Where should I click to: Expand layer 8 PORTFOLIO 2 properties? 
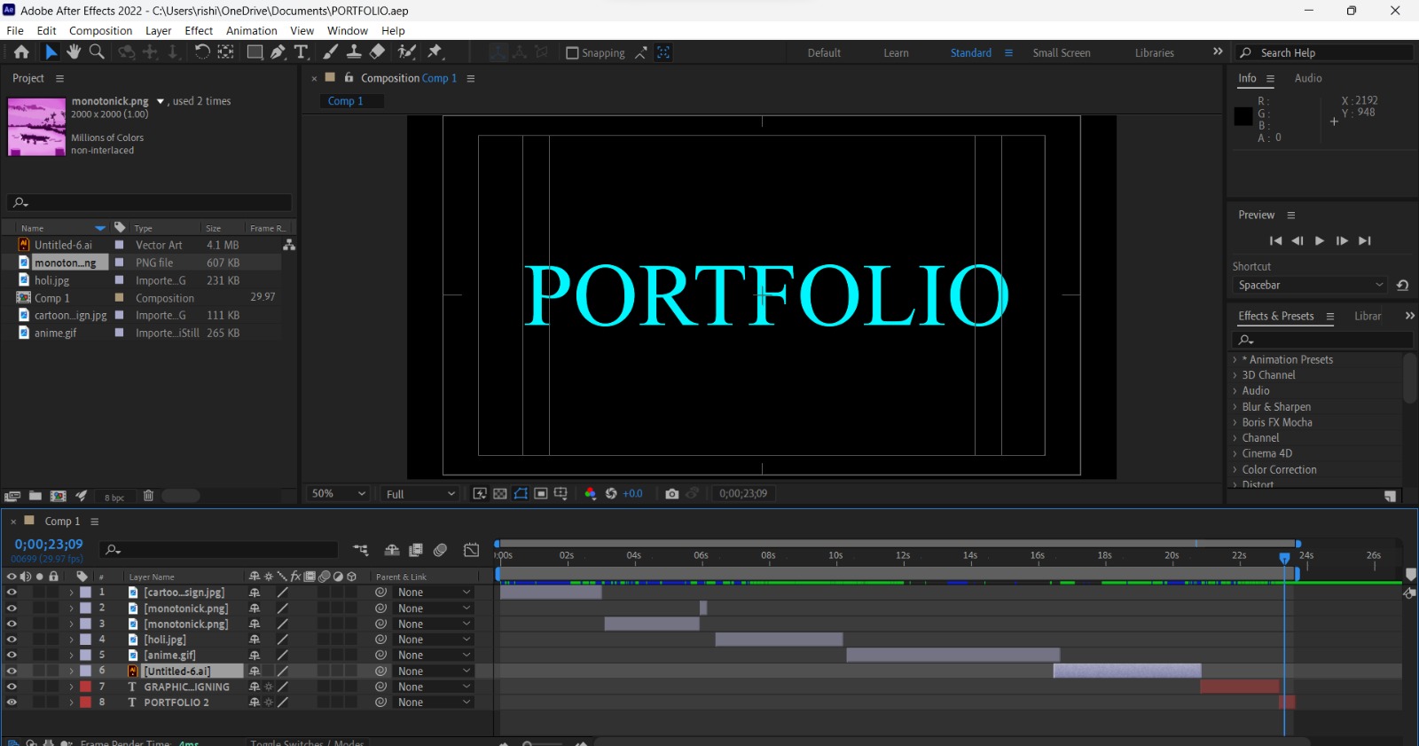click(71, 703)
